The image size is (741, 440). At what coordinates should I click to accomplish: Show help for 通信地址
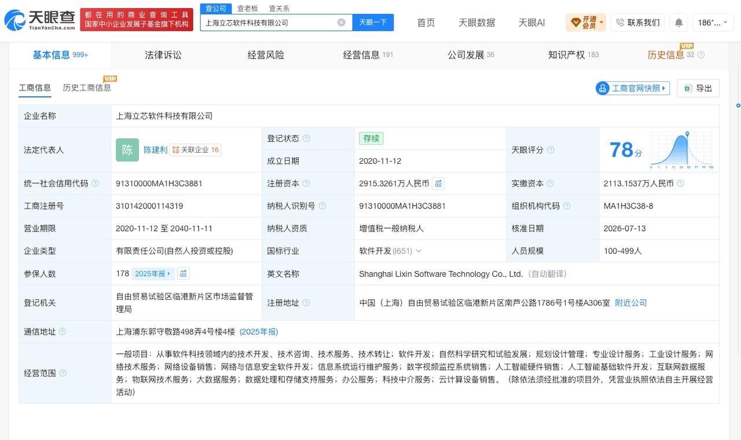point(63,332)
